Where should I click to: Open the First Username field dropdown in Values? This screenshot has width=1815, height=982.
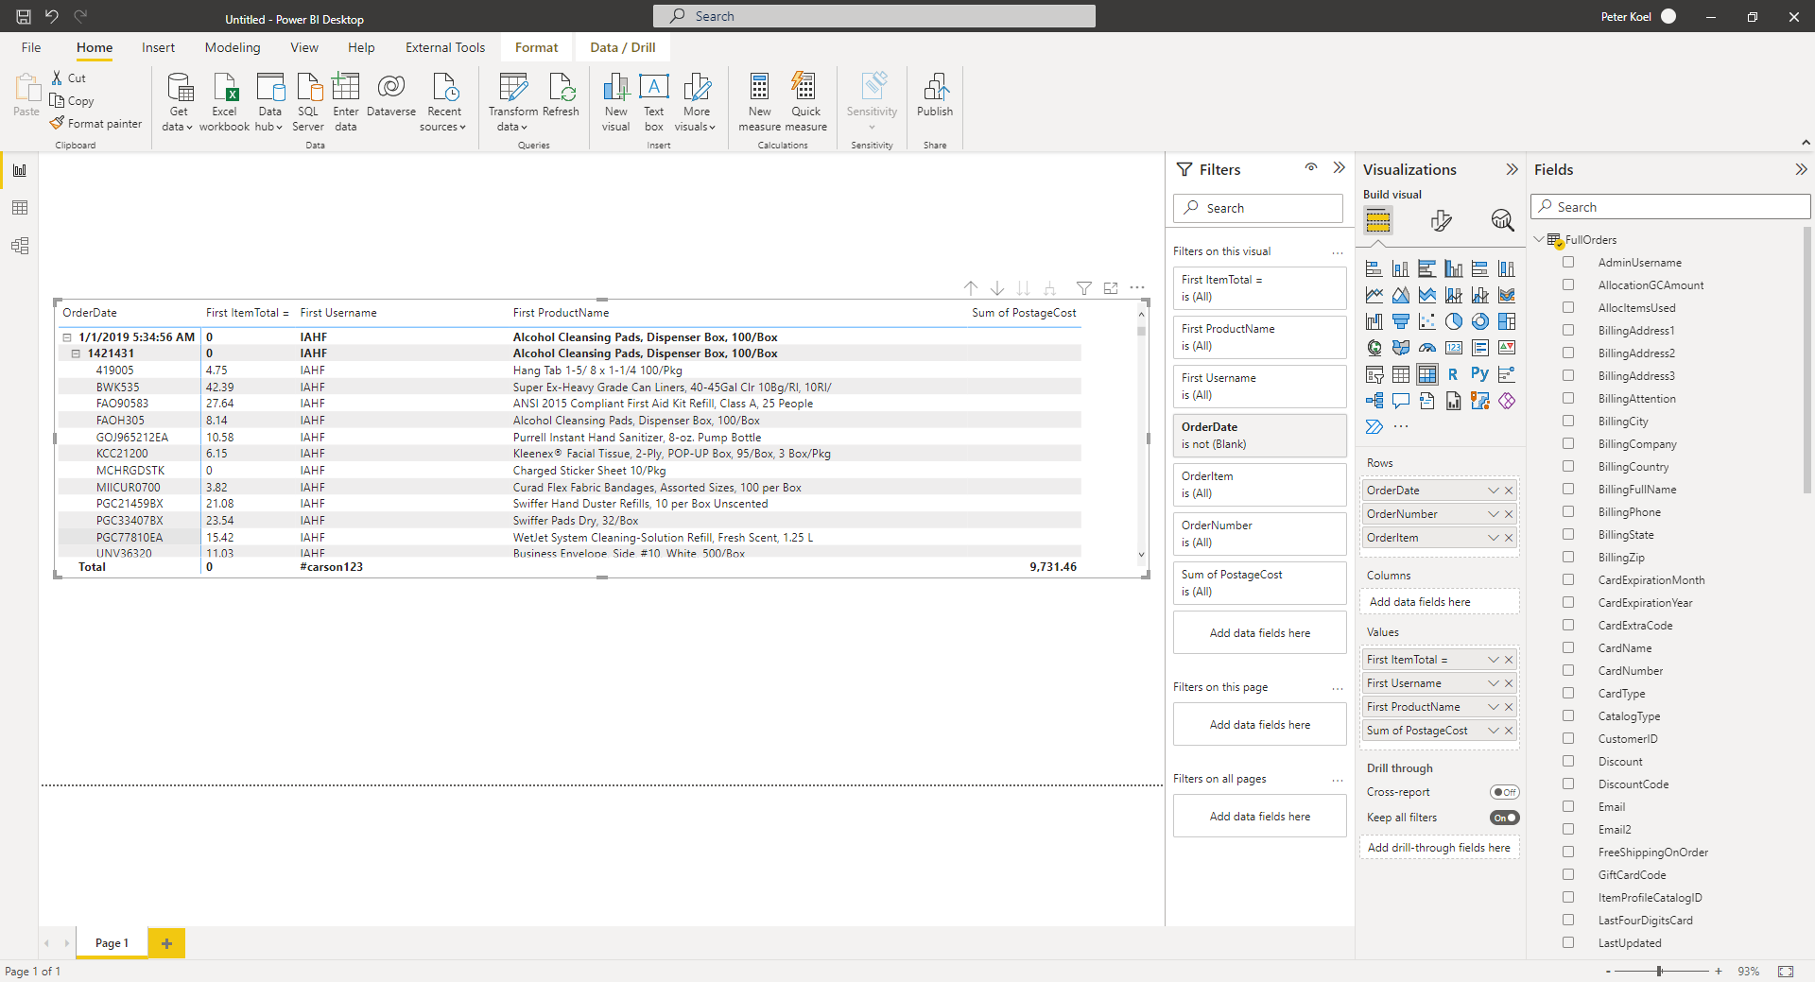(x=1493, y=683)
